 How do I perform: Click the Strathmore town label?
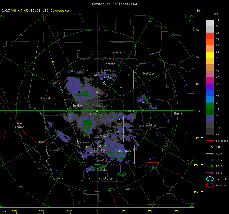(x=124, y=151)
